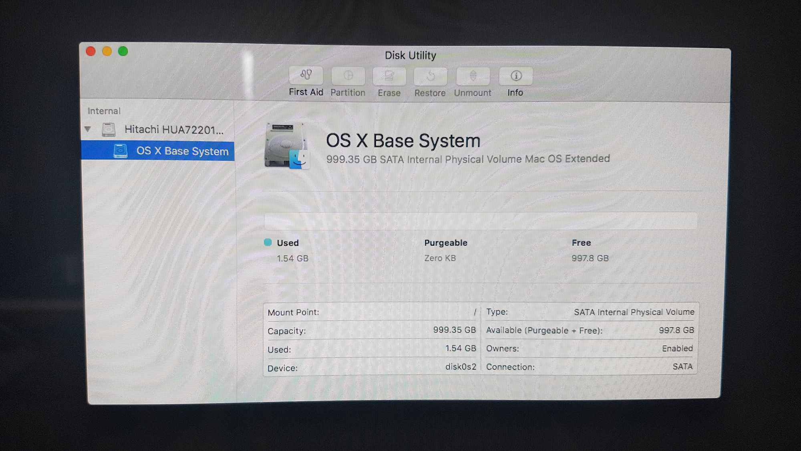Zoom window with green button
Viewport: 801px width, 451px height.
pos(123,51)
